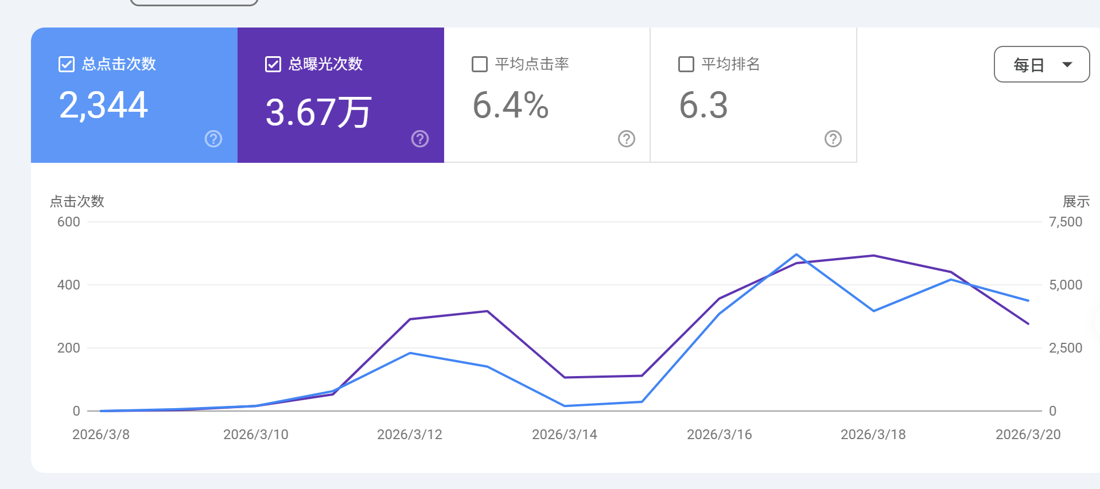Click purple impressions line peak at 2026/3/18
Screen dimensions: 1100x489
[873, 256]
